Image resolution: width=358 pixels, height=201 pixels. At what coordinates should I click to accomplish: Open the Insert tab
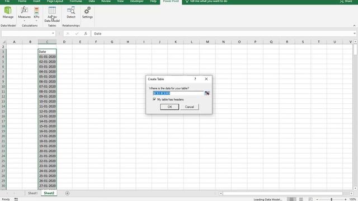tap(36, 1)
